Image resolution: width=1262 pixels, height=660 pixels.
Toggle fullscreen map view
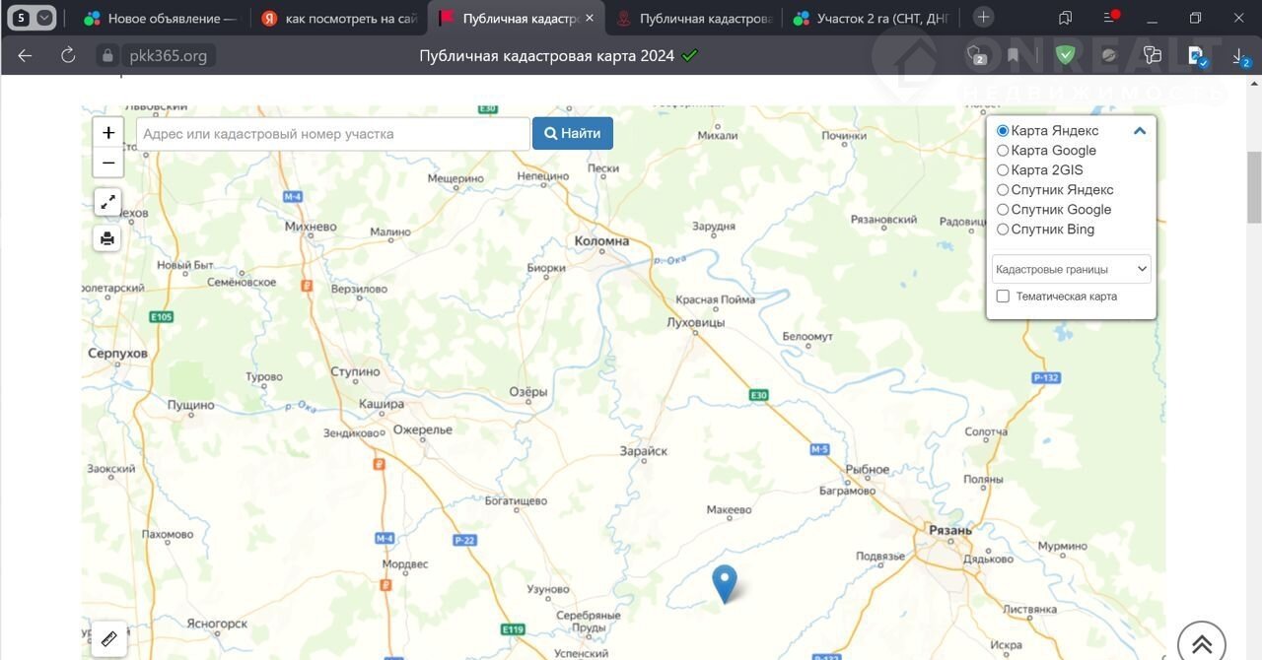click(x=107, y=202)
